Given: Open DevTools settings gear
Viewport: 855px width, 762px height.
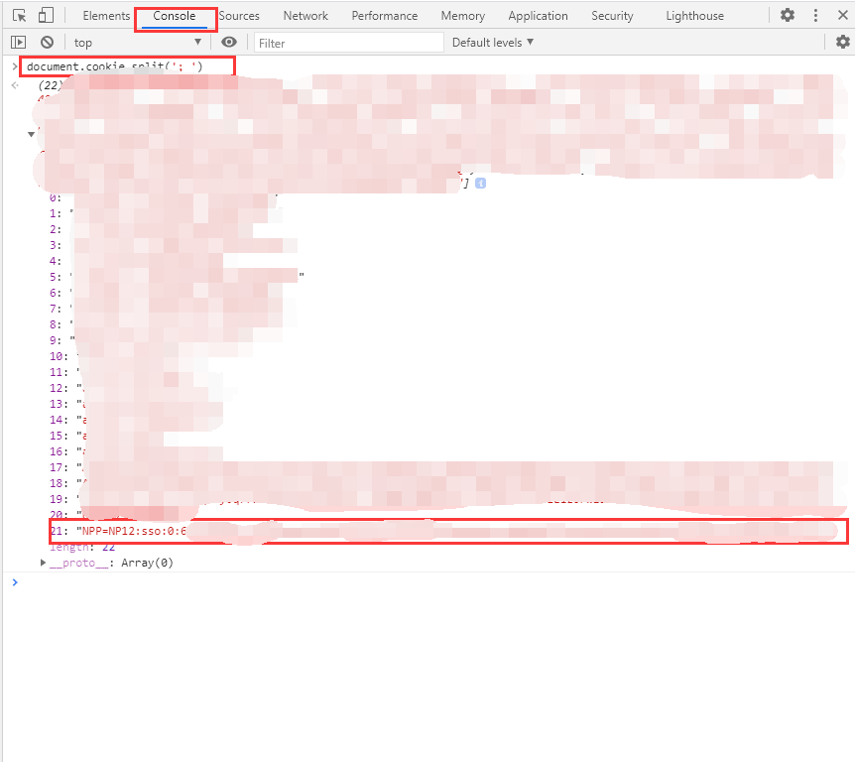Looking at the screenshot, I should (788, 16).
